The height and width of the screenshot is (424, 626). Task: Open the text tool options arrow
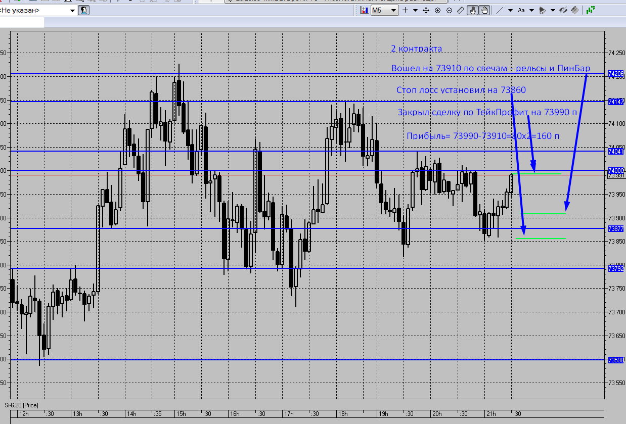[531, 10]
